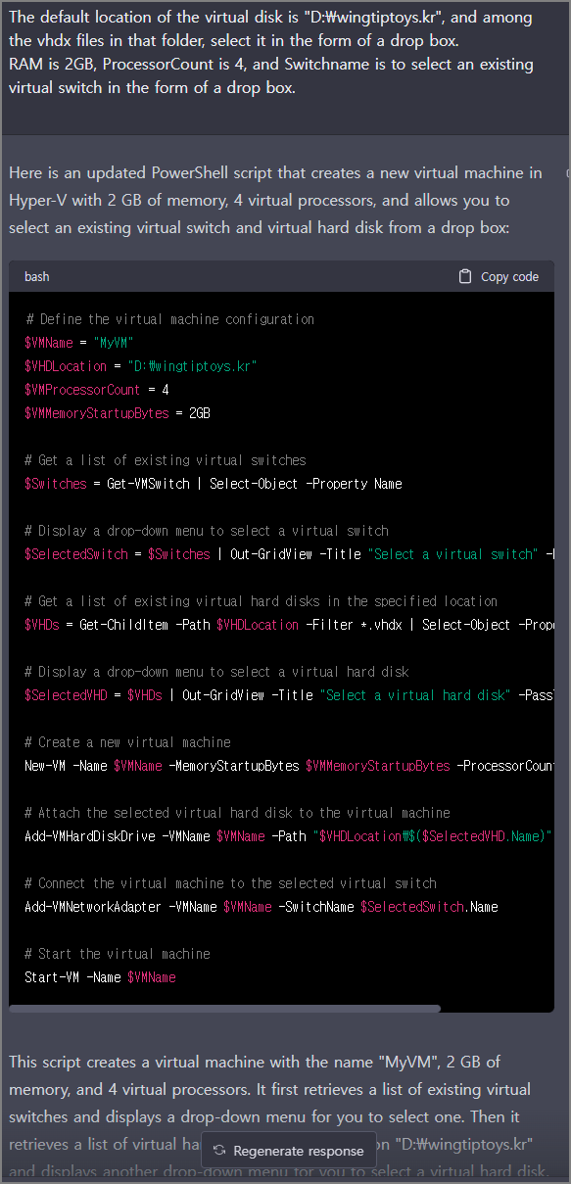This screenshot has height=1184, width=571.
Task: Click the '# Attach the selected virtual hard disk' comment
Action: (238, 813)
